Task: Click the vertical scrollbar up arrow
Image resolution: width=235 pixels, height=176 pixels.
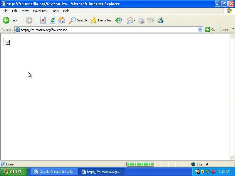Action: point(232,36)
